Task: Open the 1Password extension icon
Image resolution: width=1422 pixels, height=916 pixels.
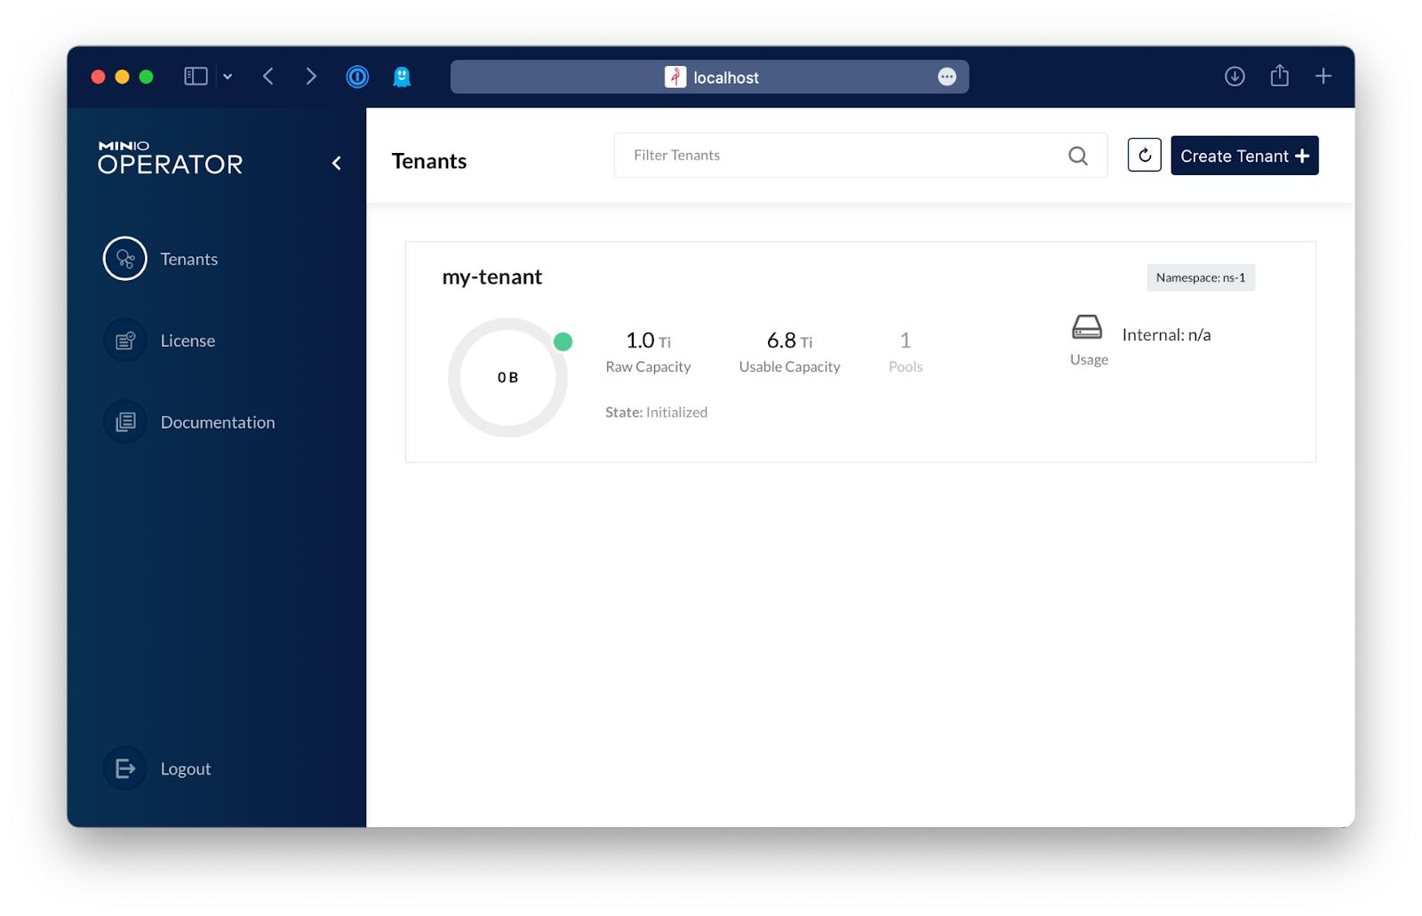Action: (357, 77)
